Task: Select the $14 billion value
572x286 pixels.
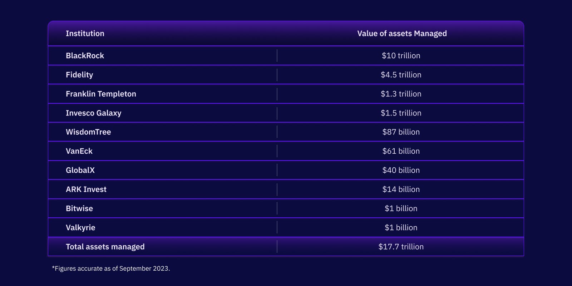Action: click(x=401, y=189)
